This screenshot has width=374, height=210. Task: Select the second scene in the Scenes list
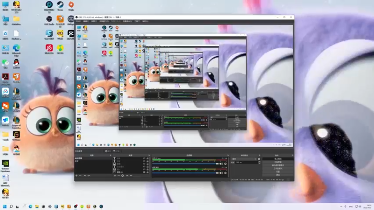[x=93, y=161]
